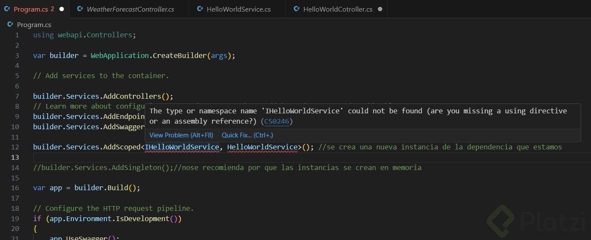591x240 pixels.
Task: Click the comment 'Add services to the container.'
Action: pyautogui.click(x=101, y=76)
